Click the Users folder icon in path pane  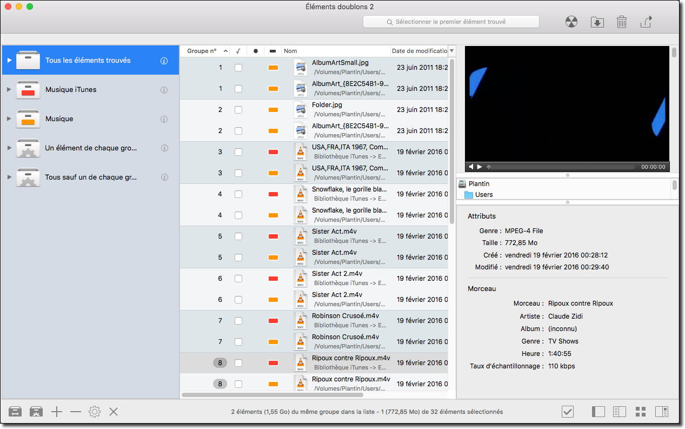[x=469, y=195]
